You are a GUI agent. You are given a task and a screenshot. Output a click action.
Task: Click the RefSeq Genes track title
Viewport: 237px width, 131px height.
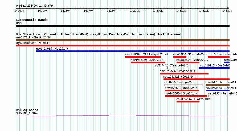click(x=27, y=110)
